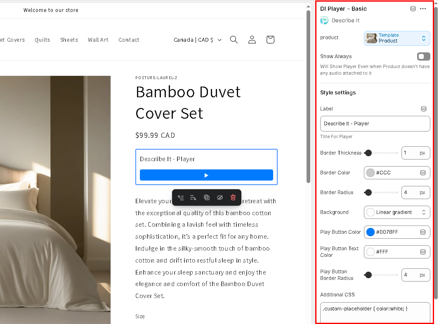The width and height of the screenshot is (439, 324).
Task: Hide the block with crossed-eye icon
Action: (x=220, y=197)
